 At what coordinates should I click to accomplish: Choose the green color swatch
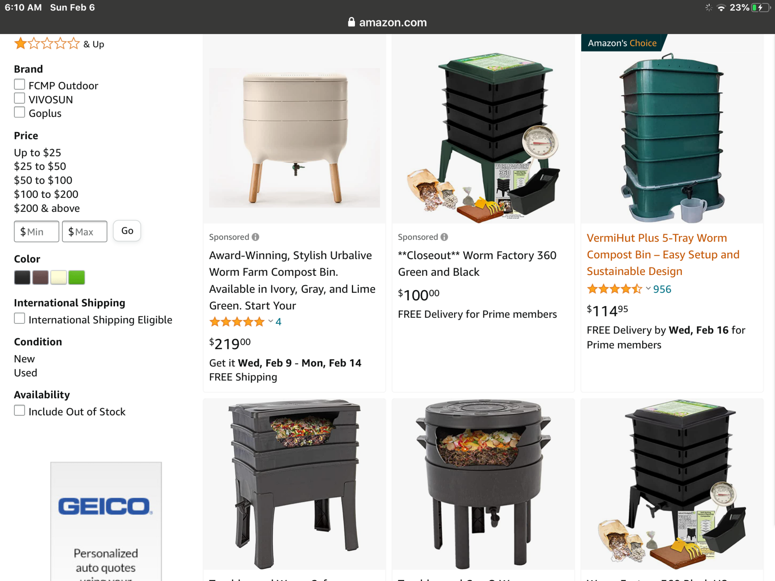[x=77, y=278]
